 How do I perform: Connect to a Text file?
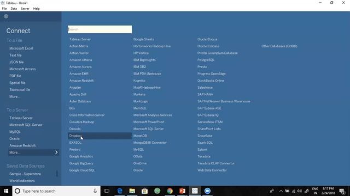[15, 55]
